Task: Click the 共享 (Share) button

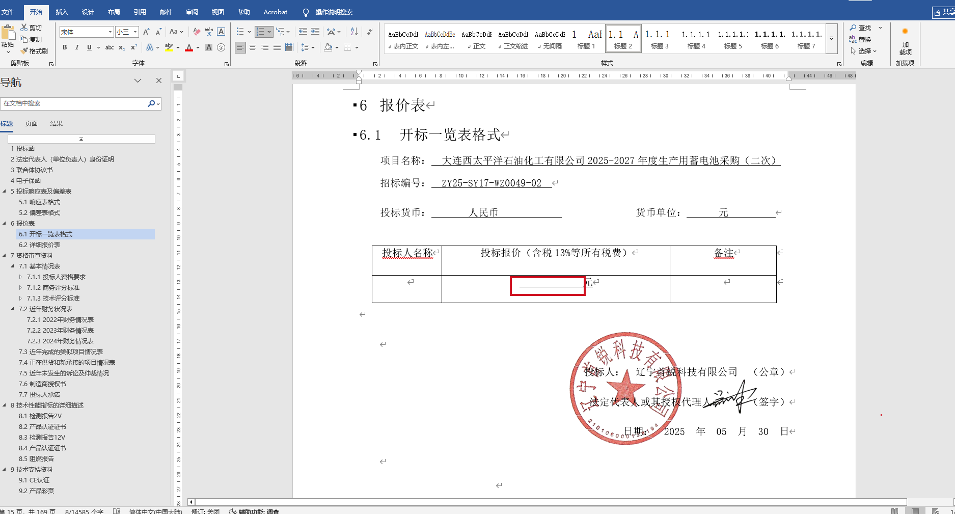Action: tap(944, 12)
